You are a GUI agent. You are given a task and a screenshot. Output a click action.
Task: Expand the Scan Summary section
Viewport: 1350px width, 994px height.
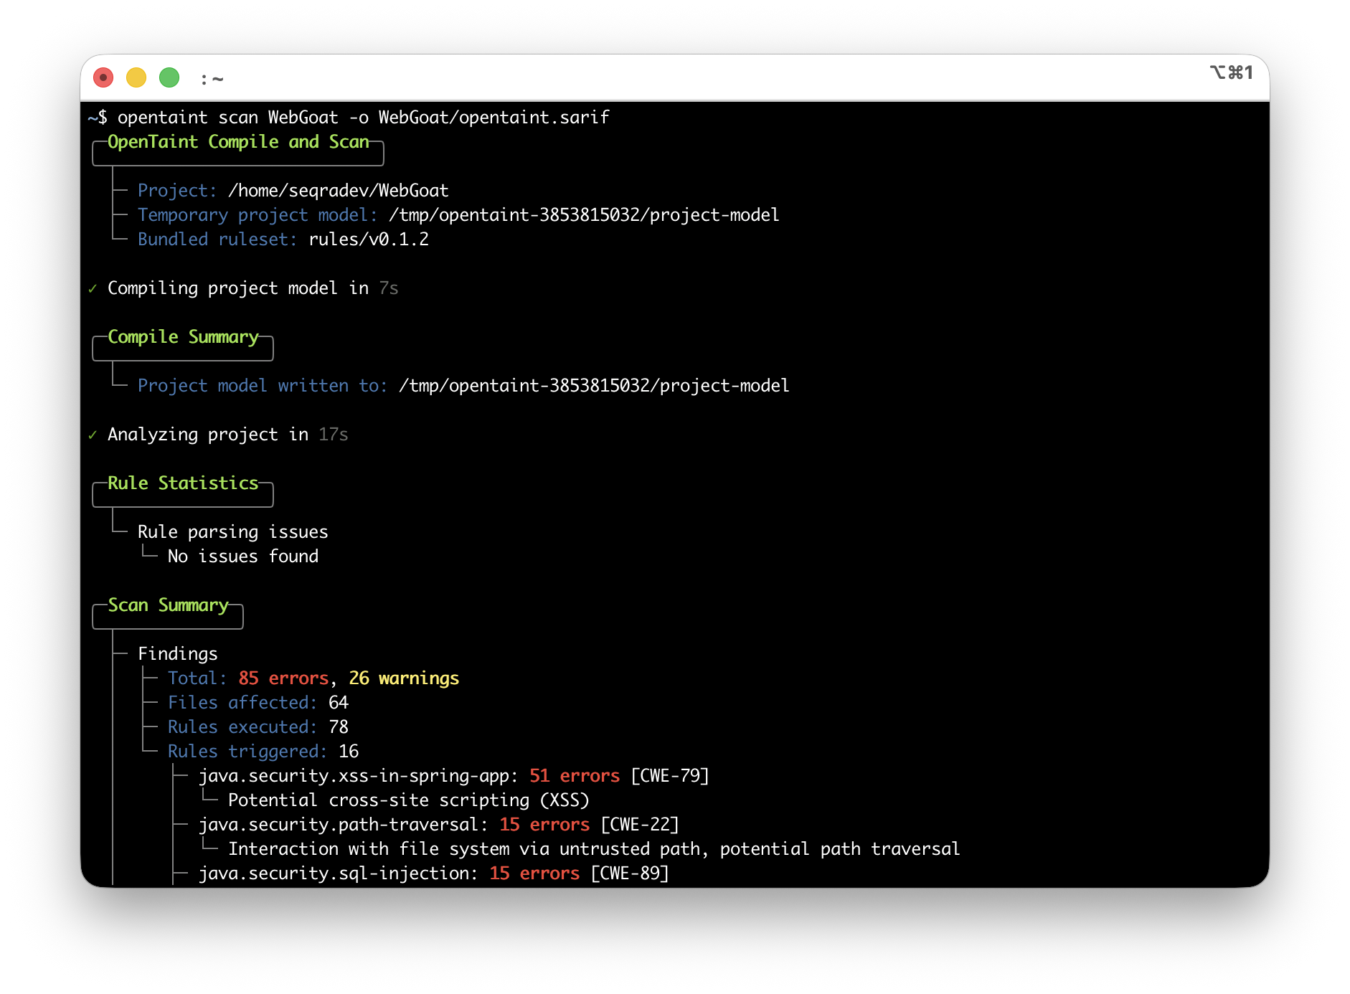click(168, 605)
